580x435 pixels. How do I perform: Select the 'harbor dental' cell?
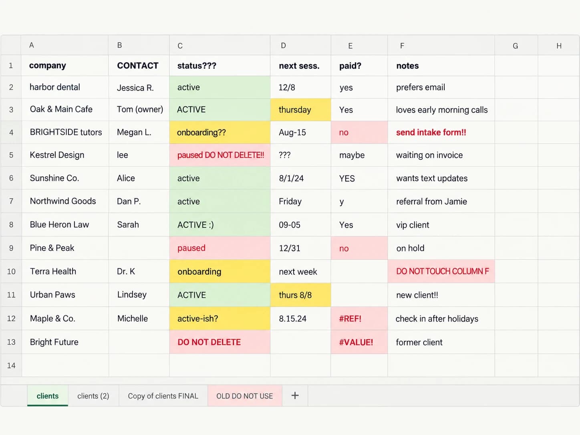65,87
